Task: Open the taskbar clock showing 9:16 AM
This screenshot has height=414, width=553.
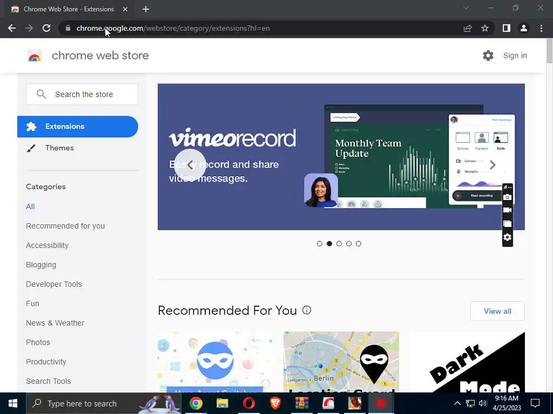Action: click(507, 403)
